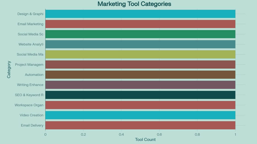Click the Marketing Tool Categories chart title
The height and width of the screenshot is (144, 257).
(x=134, y=4)
